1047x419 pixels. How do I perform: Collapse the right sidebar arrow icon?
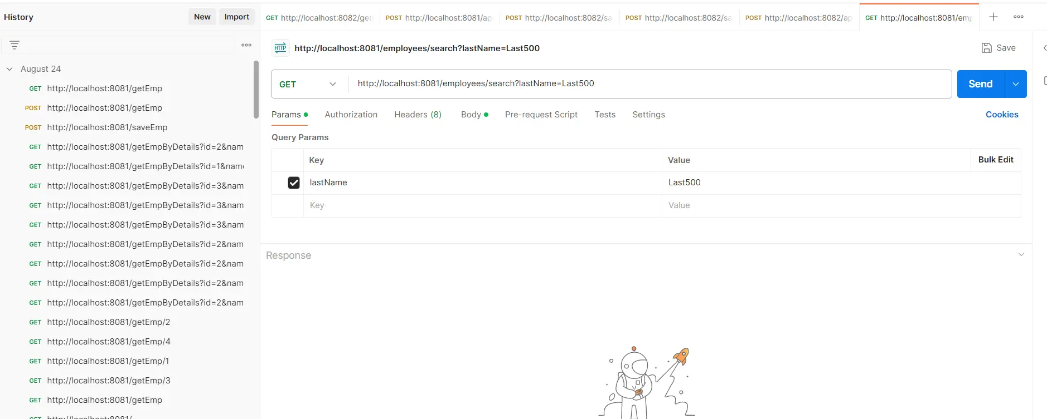tap(1044, 48)
